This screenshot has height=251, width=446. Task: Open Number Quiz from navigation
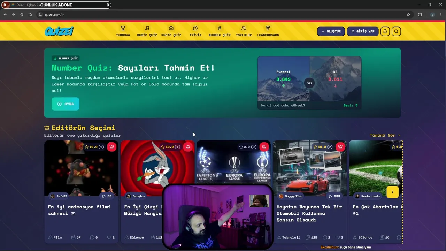220,31
